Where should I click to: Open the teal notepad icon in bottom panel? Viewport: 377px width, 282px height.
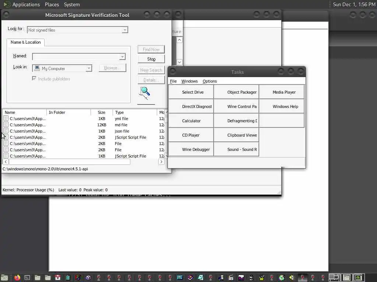point(201,278)
